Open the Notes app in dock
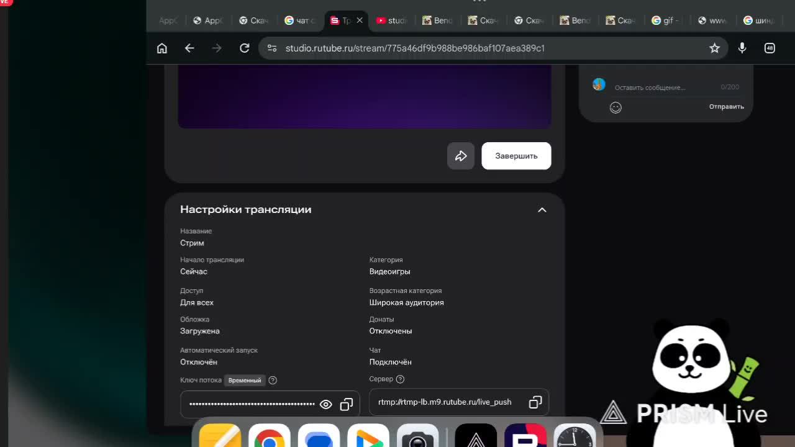This screenshot has width=795, height=447. pyautogui.click(x=220, y=435)
